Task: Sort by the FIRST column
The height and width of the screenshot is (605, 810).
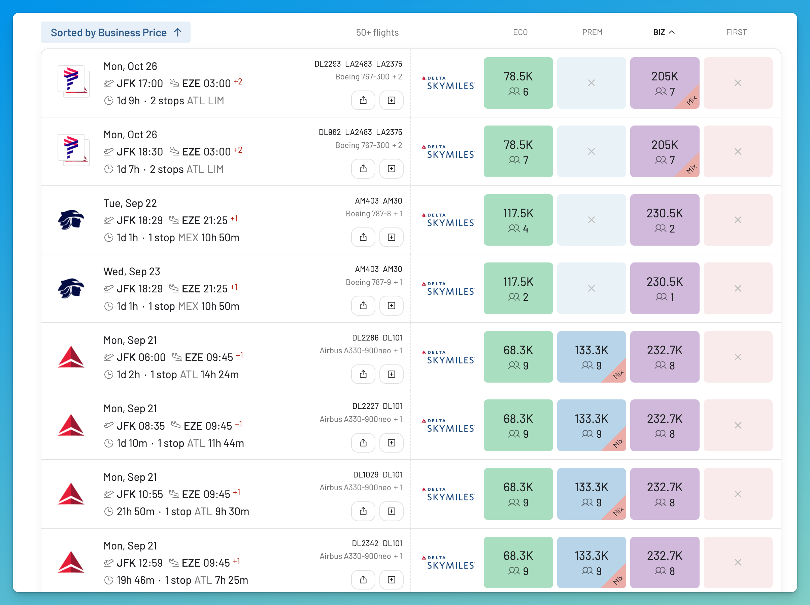Action: (736, 32)
